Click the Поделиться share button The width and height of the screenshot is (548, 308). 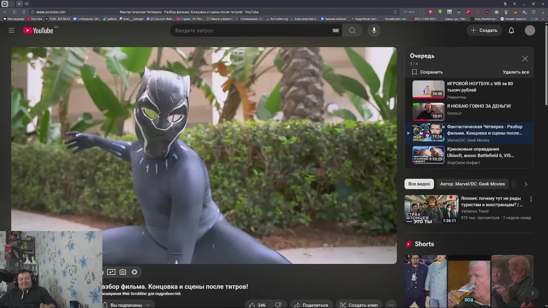[311, 305]
